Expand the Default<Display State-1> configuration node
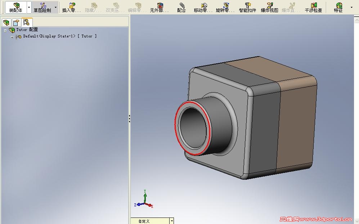This screenshot has width=359, height=224. point(12,37)
